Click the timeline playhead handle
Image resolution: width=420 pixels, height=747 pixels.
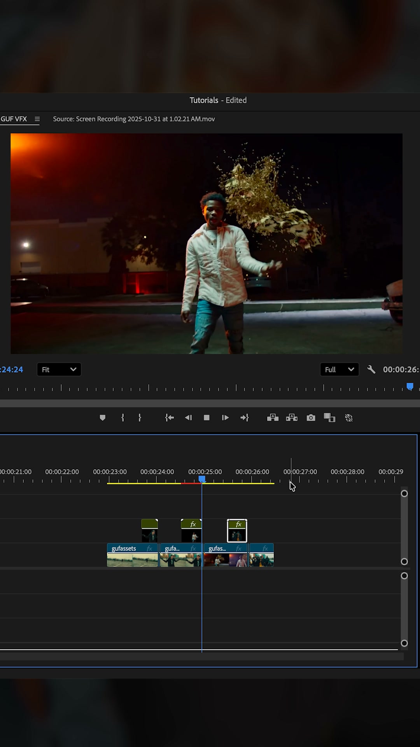[202, 479]
